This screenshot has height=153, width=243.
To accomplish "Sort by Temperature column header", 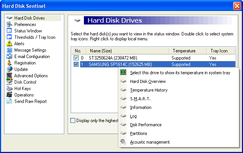I will pos(187,51).
